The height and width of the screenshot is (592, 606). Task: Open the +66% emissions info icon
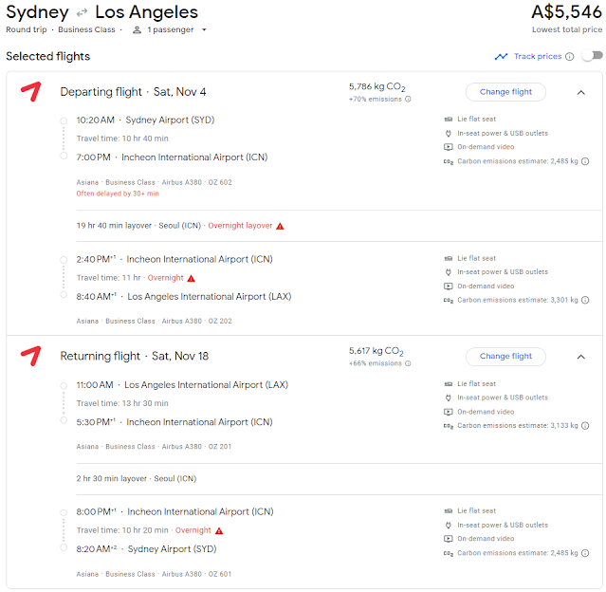click(x=408, y=363)
